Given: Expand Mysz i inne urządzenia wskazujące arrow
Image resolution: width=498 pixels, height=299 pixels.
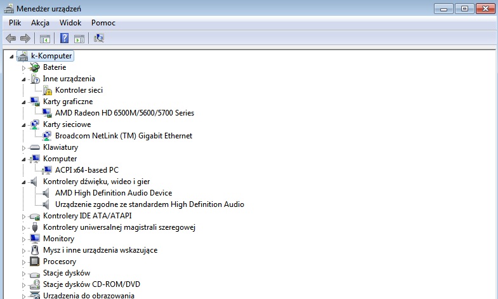Looking at the screenshot, I should [23, 251].
